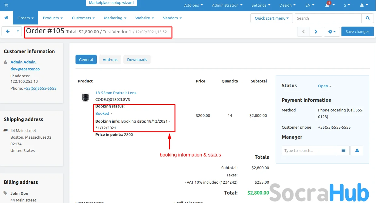Click the Save changes button

pyautogui.click(x=357, y=31)
